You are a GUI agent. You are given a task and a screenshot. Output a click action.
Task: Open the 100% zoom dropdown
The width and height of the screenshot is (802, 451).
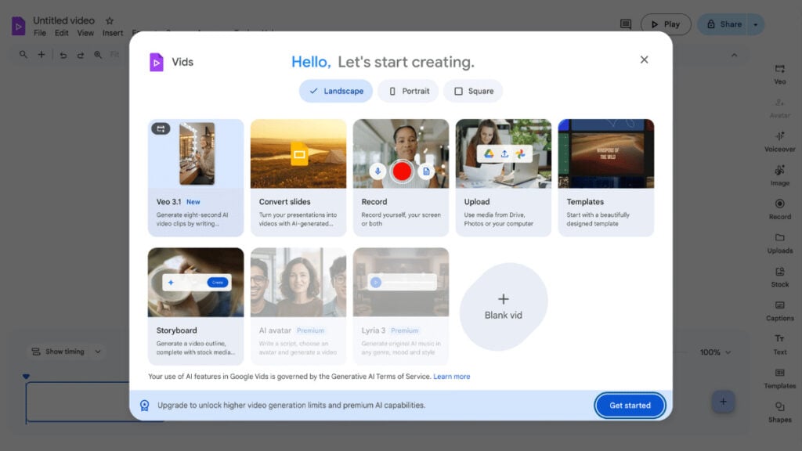pos(715,352)
